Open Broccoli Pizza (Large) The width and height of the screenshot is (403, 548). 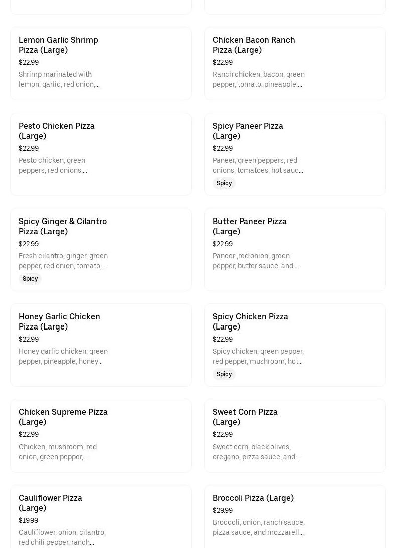pos(253,498)
